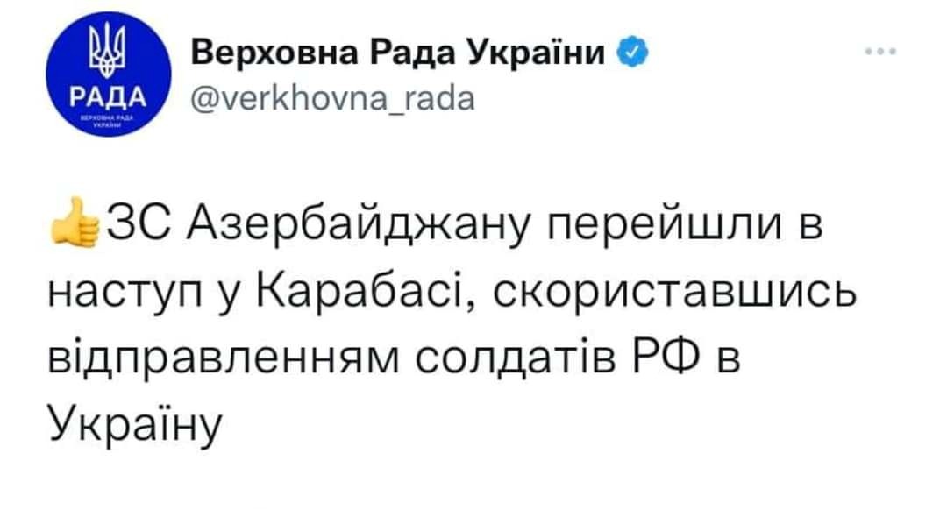Click the white РАДА label in the avatar
The height and width of the screenshot is (510, 947).
(108, 96)
